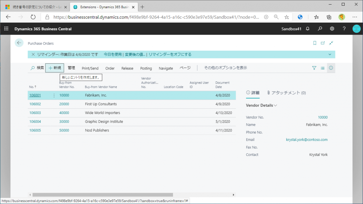Add this page to favorites star
This screenshot has width=363, height=204.
point(286,17)
